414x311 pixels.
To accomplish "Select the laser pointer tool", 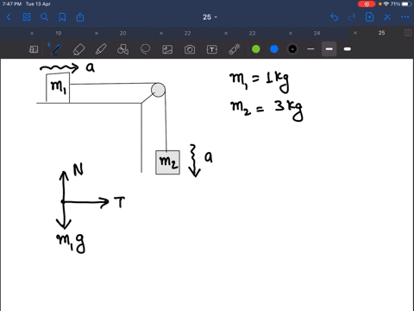I will (235, 49).
